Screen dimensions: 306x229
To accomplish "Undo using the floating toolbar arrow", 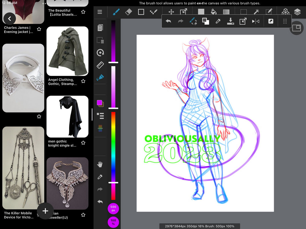I will pos(168,21).
